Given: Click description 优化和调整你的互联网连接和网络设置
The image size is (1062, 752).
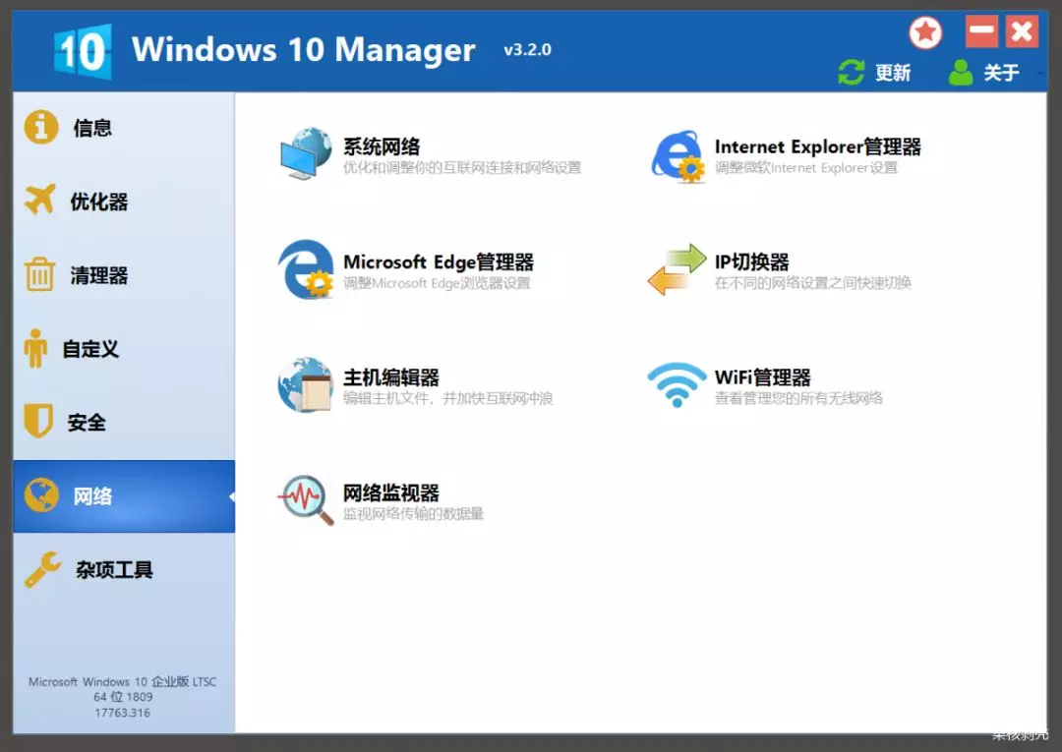Looking at the screenshot, I should tap(462, 168).
